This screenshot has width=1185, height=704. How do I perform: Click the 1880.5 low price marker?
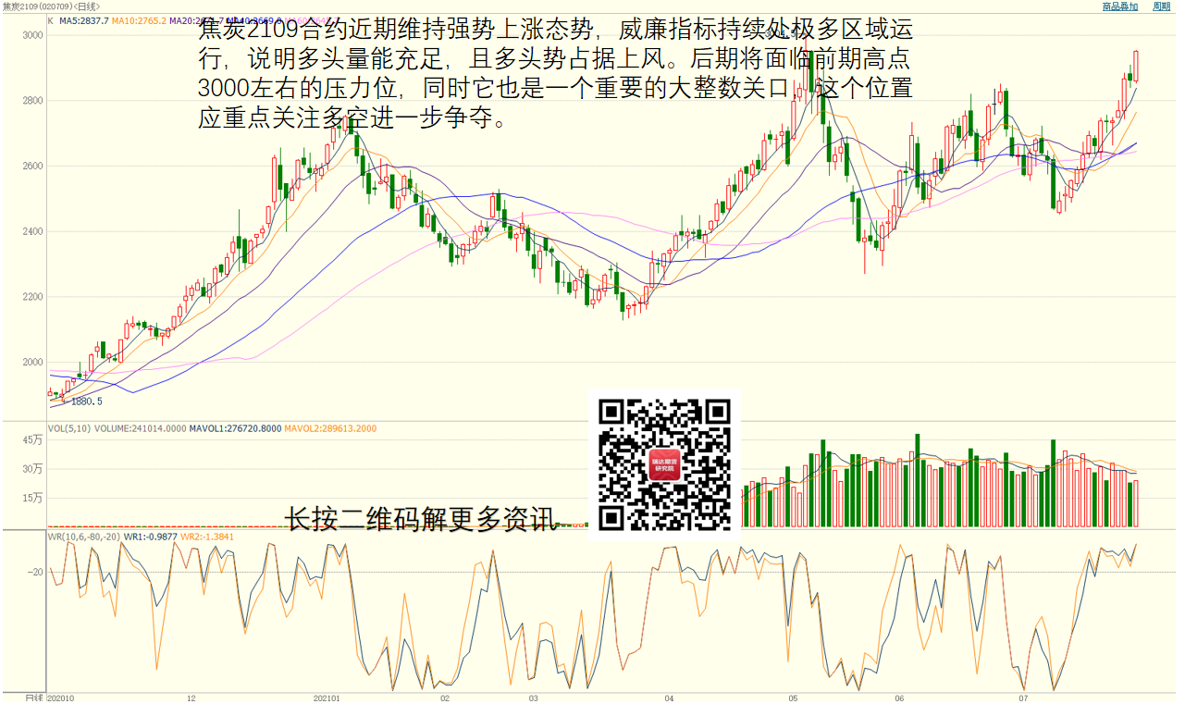pyautogui.click(x=86, y=401)
